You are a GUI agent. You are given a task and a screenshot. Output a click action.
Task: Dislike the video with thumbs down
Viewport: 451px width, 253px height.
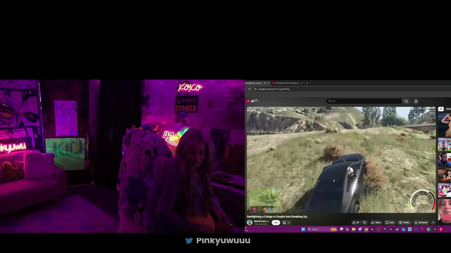(x=364, y=222)
